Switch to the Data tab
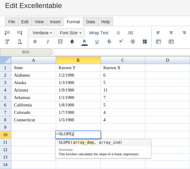This screenshot has width=190, height=169. (91, 22)
